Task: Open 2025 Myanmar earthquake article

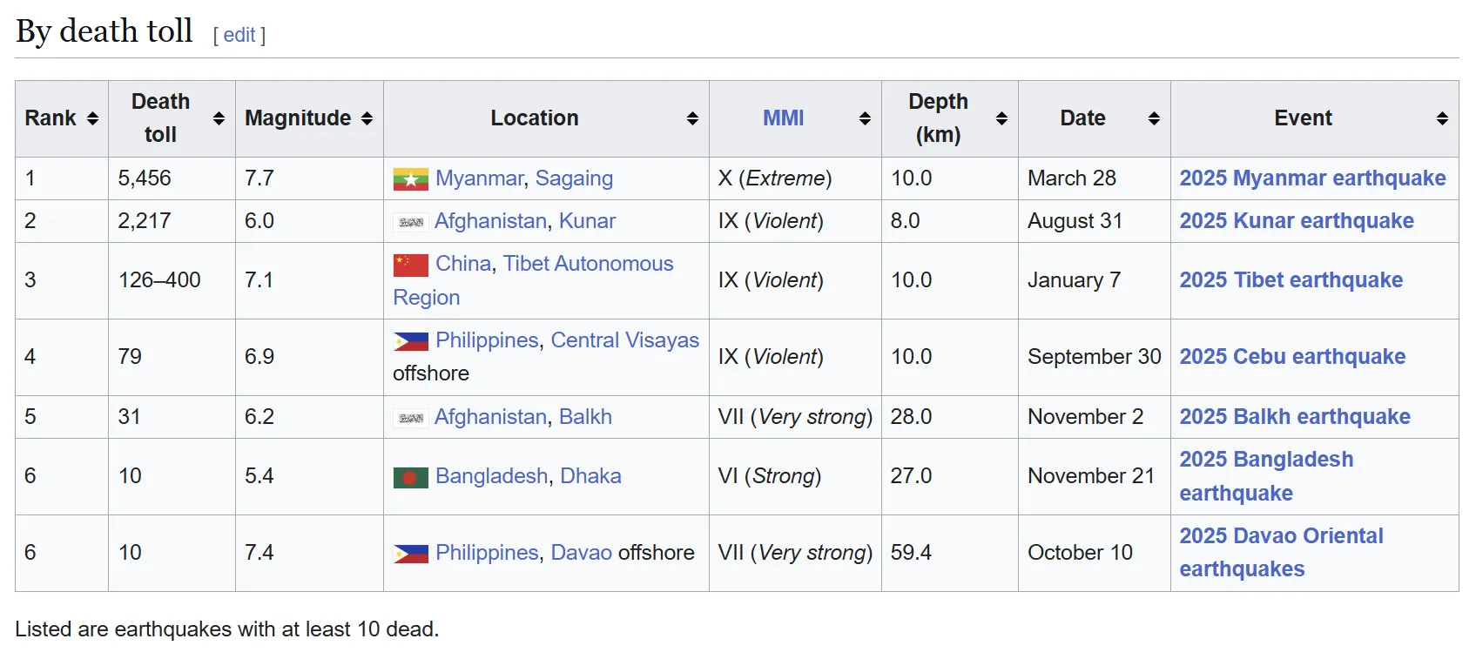Action: [x=1312, y=178]
